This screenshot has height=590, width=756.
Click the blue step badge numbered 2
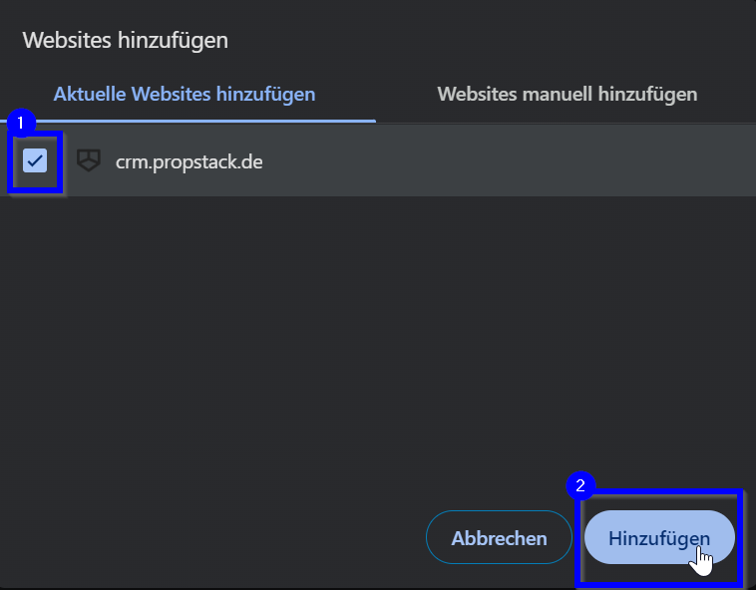[580, 486]
